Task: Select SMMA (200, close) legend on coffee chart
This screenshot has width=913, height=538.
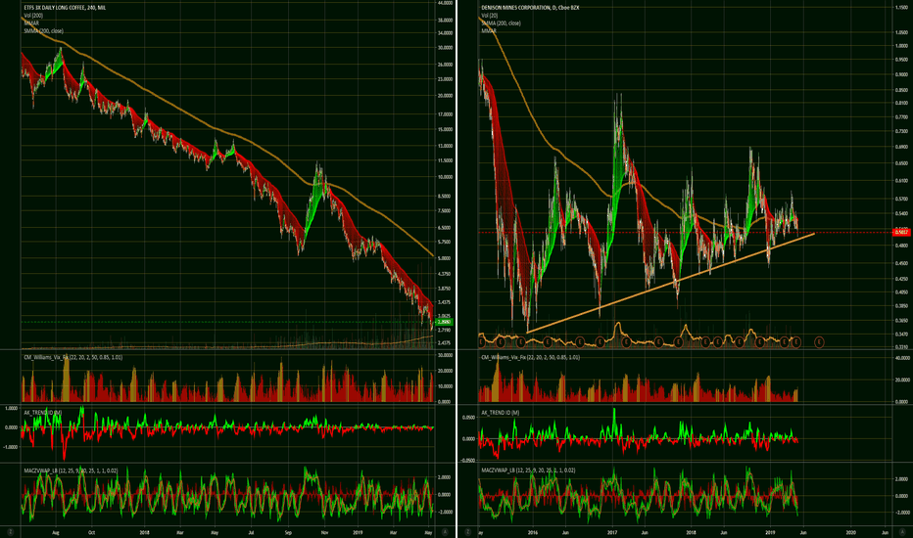Action: coord(44,31)
